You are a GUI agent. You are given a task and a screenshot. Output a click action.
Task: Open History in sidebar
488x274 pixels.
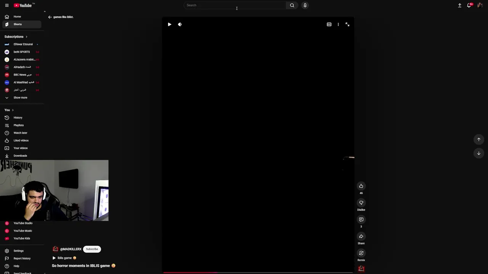pyautogui.click(x=21, y=118)
